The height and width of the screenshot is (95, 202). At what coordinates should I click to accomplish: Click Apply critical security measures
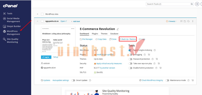click(109, 64)
